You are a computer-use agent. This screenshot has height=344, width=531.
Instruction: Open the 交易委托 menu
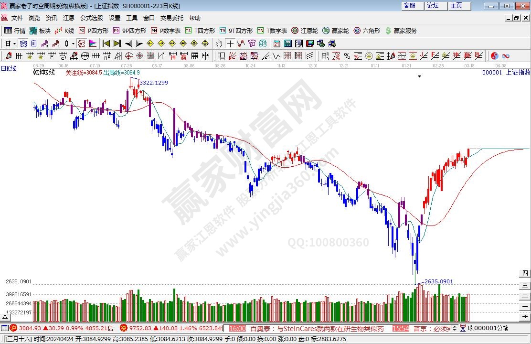[171, 18]
